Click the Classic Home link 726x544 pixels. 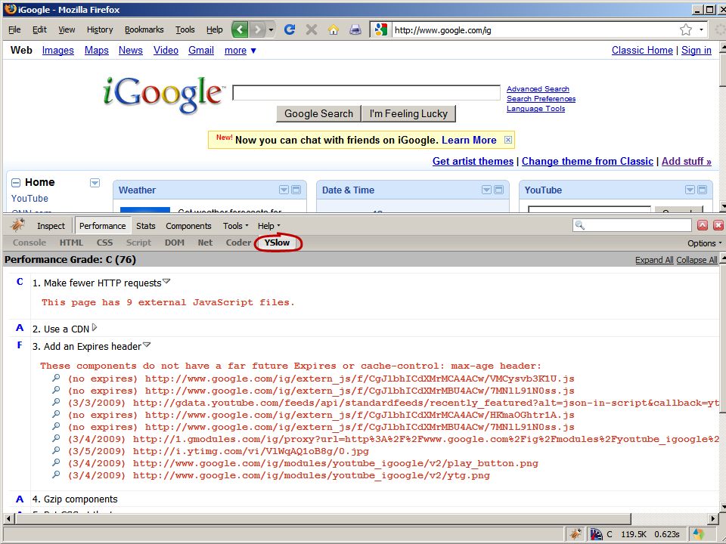click(x=642, y=51)
